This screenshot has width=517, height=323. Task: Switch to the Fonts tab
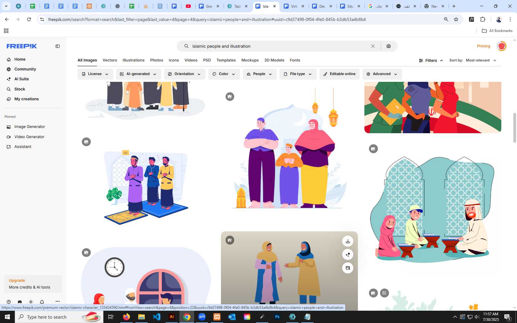295,60
